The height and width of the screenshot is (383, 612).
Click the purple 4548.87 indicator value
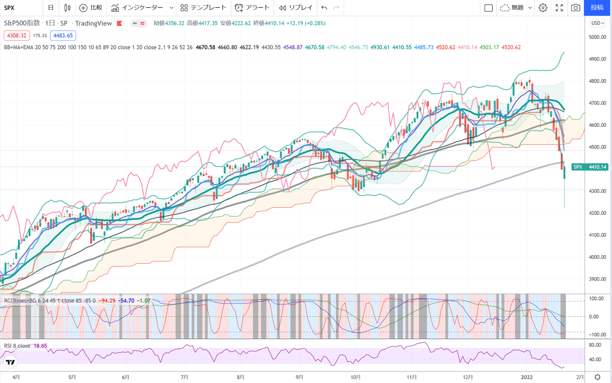pyautogui.click(x=293, y=47)
